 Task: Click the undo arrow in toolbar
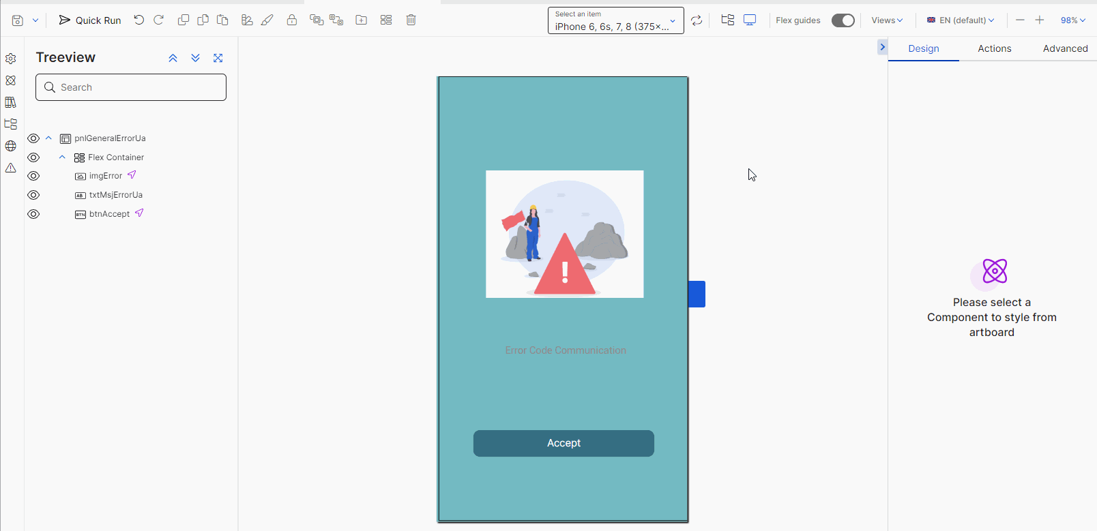click(x=139, y=20)
